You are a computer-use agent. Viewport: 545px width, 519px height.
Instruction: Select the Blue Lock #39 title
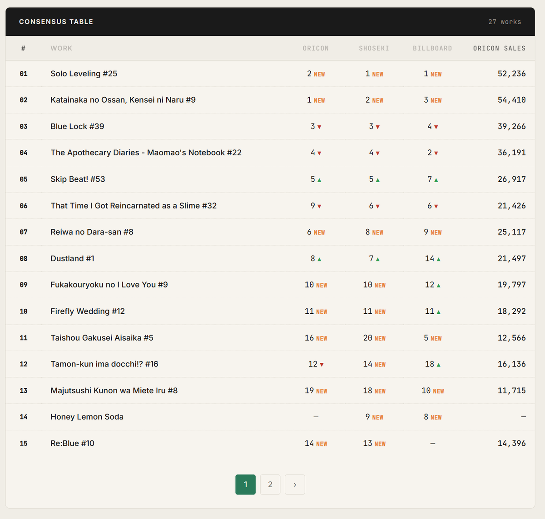[77, 126]
